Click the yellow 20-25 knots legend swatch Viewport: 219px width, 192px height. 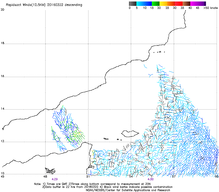click(163, 4)
